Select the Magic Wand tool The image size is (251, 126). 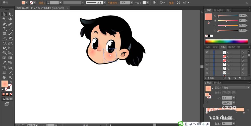tap(4, 19)
